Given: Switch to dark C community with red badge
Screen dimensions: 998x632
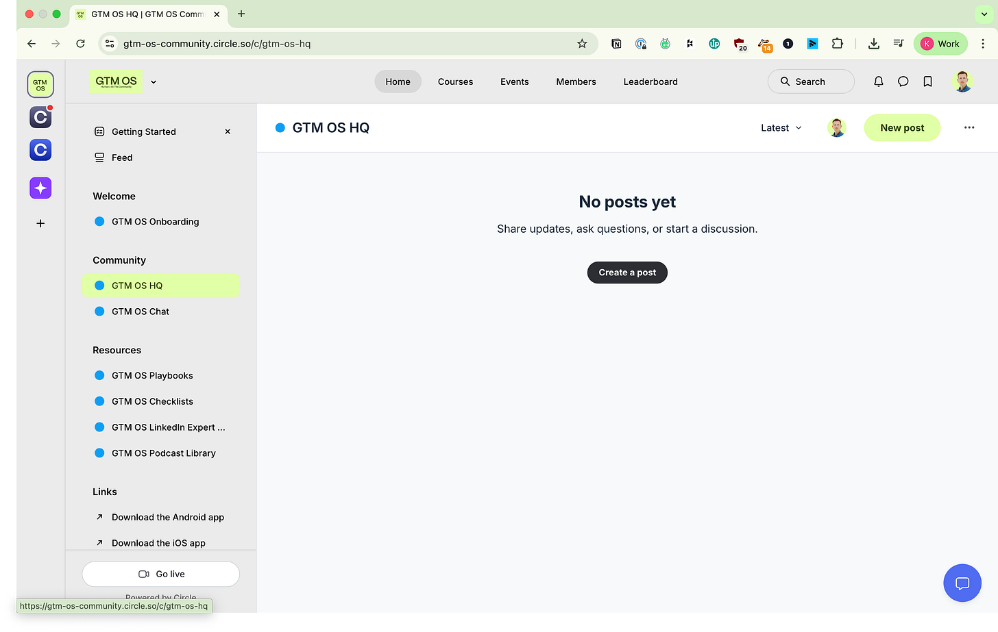Looking at the screenshot, I should (40, 117).
